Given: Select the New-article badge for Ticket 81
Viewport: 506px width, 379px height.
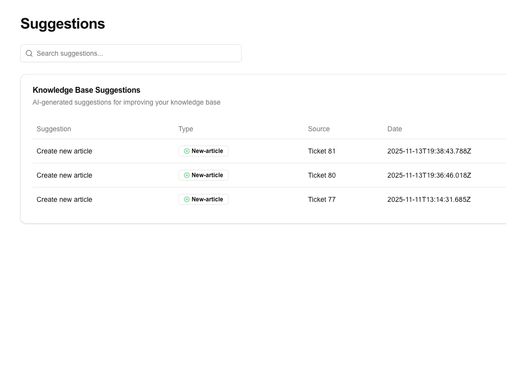Looking at the screenshot, I should pyautogui.click(x=204, y=151).
